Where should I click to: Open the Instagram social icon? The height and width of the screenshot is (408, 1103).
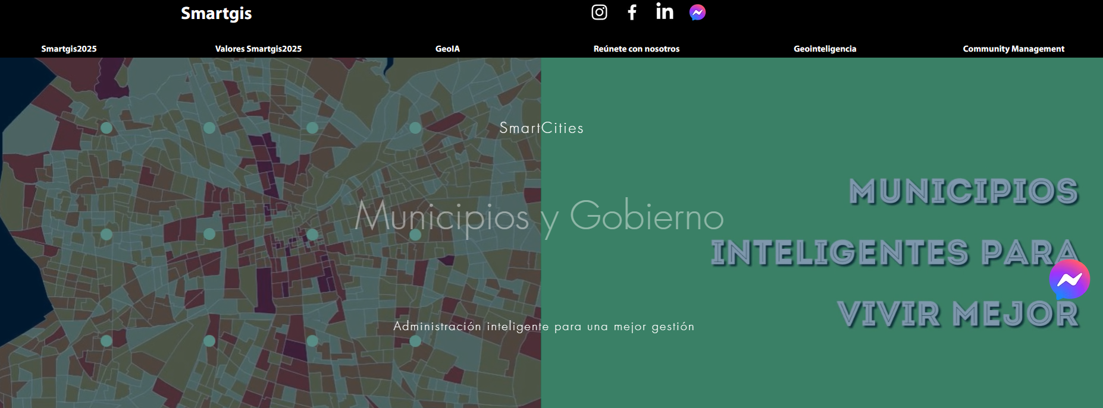(x=599, y=12)
